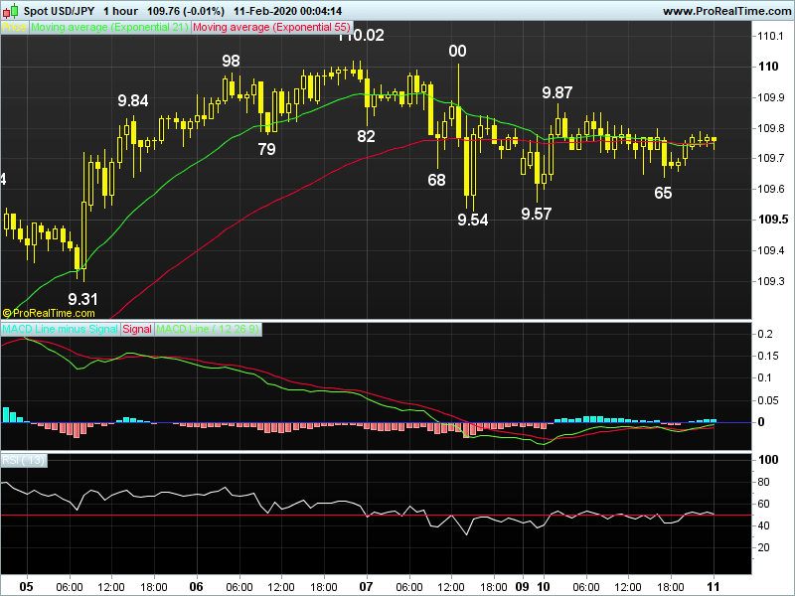Click the '9.84' price annotation
795x596 pixels.
point(133,100)
